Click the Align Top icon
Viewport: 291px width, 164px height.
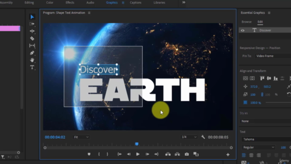click(x=262, y=78)
